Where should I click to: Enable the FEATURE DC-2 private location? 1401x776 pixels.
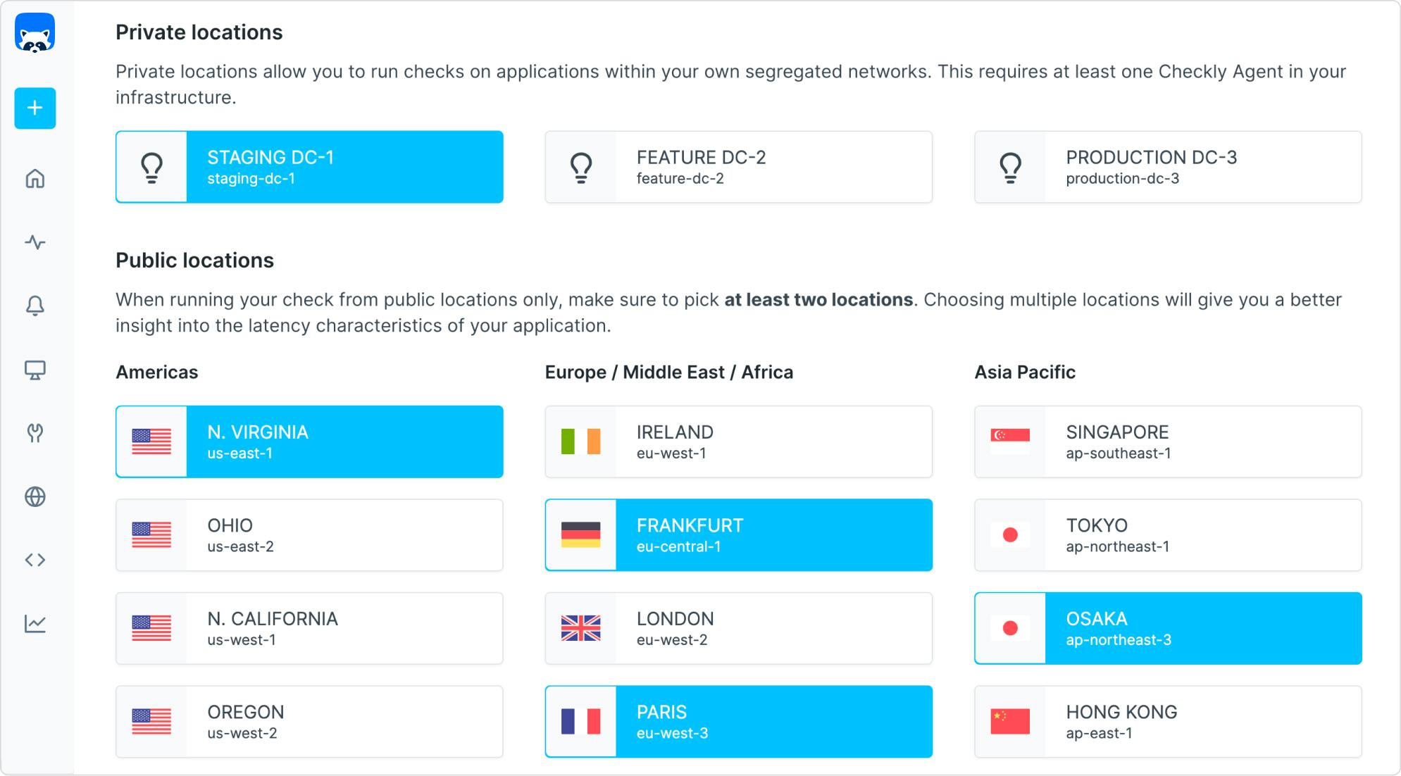pyautogui.click(x=738, y=167)
